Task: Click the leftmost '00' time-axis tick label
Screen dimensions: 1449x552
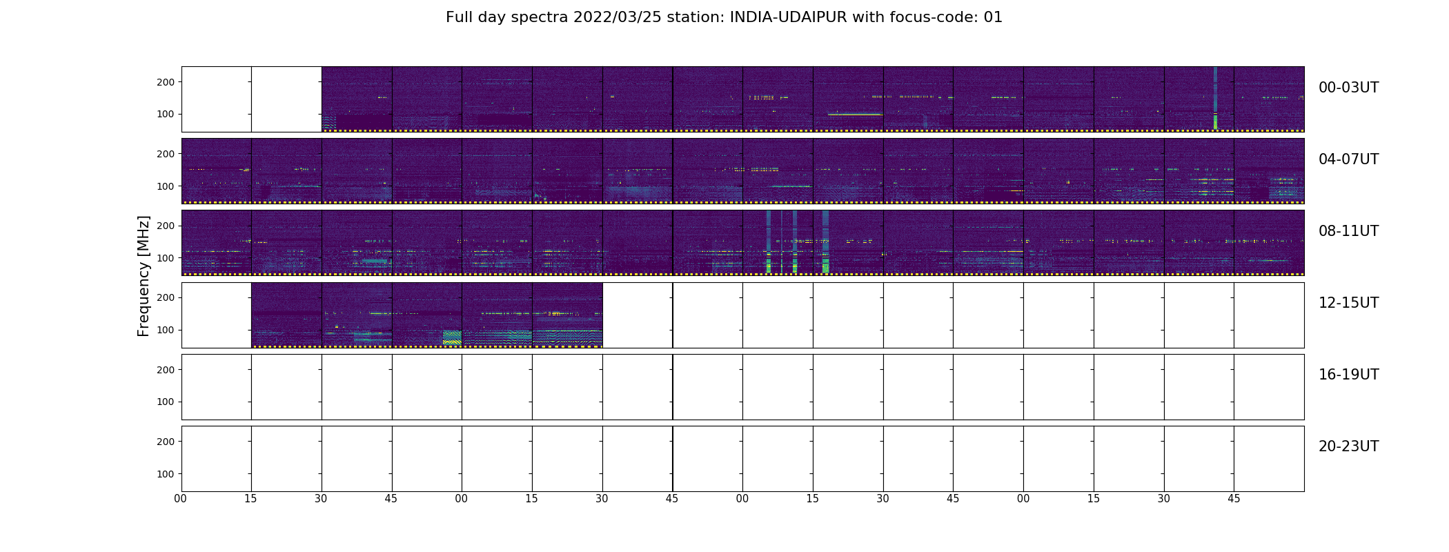Action: 181,499
